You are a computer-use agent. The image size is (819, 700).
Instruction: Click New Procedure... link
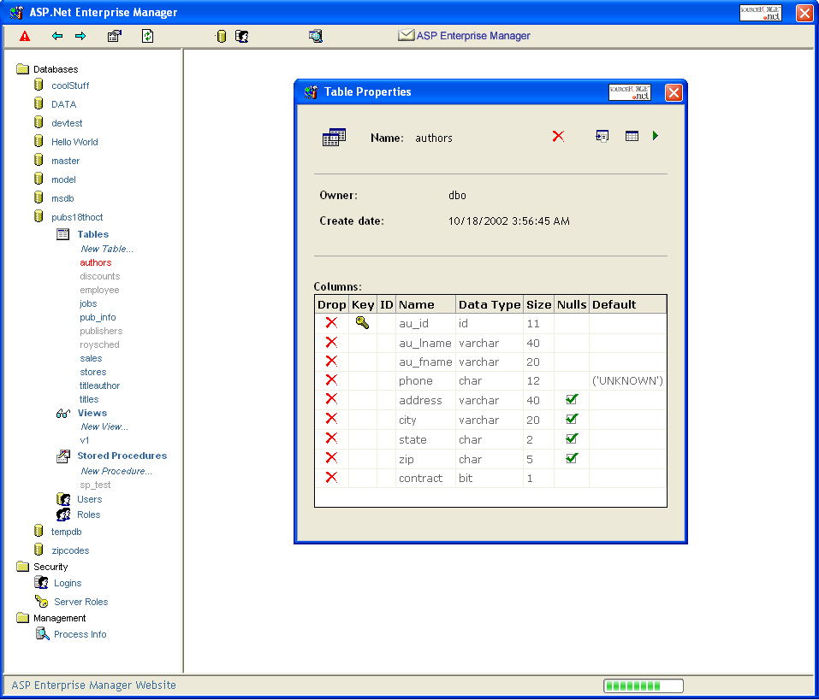click(x=116, y=471)
